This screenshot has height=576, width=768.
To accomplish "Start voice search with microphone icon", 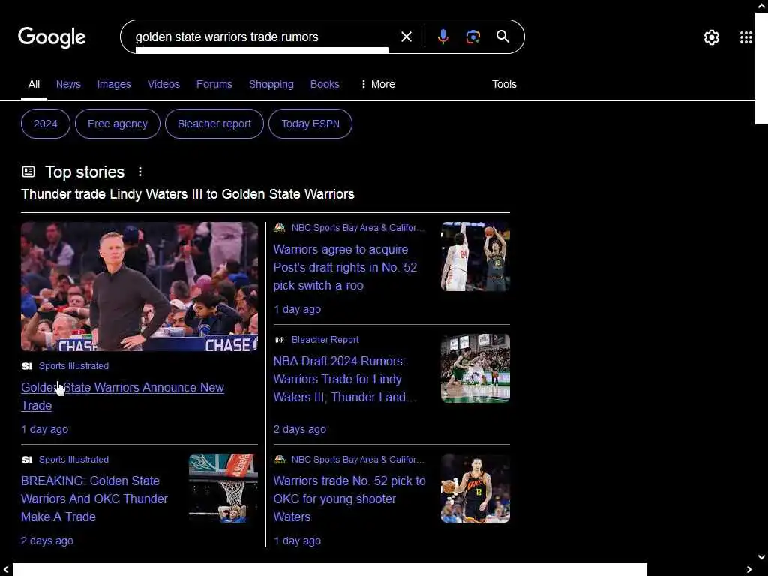I will (x=442, y=37).
